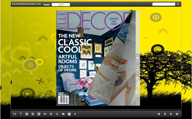Jump to last page double arrow
The image size is (192, 119).
pyautogui.click(x=177, y=114)
